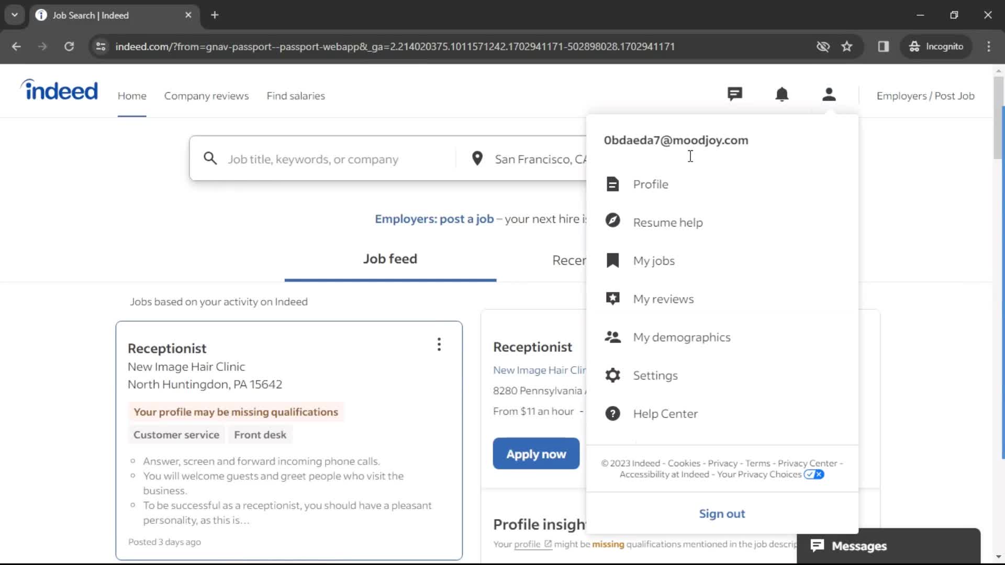Open the My demographics people icon
This screenshot has width=1005, height=565.
tap(612, 337)
